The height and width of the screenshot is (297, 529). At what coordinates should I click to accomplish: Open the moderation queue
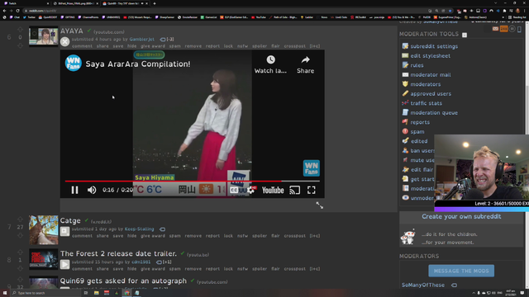[x=434, y=112]
